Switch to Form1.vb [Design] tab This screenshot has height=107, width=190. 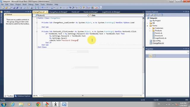click(91, 12)
